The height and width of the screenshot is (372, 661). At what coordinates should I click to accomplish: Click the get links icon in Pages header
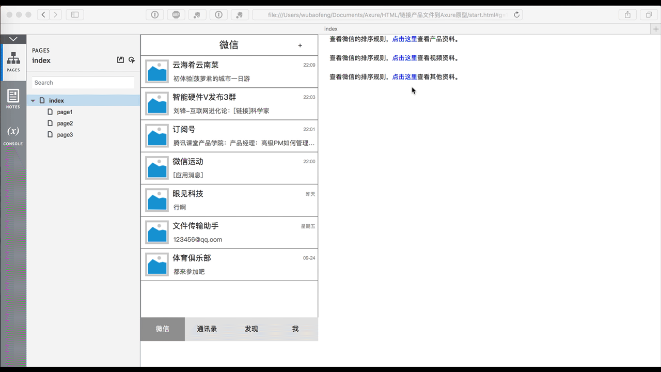(132, 60)
